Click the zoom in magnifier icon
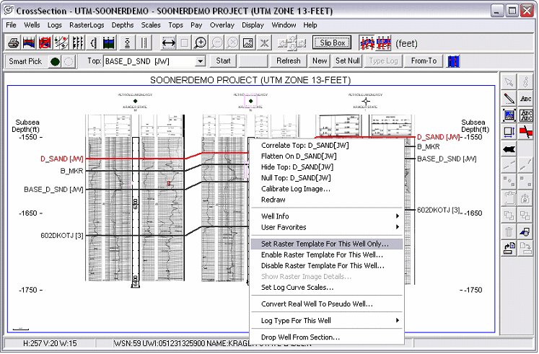The height and width of the screenshot is (354, 539). [x=201, y=43]
